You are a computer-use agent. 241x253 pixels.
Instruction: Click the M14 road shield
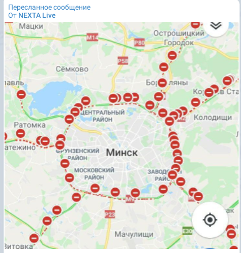(93, 38)
